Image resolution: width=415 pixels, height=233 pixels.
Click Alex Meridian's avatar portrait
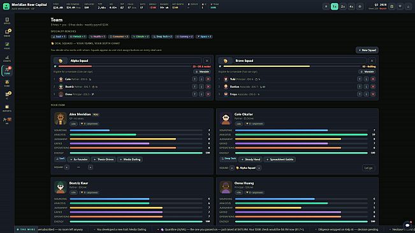click(x=61, y=118)
